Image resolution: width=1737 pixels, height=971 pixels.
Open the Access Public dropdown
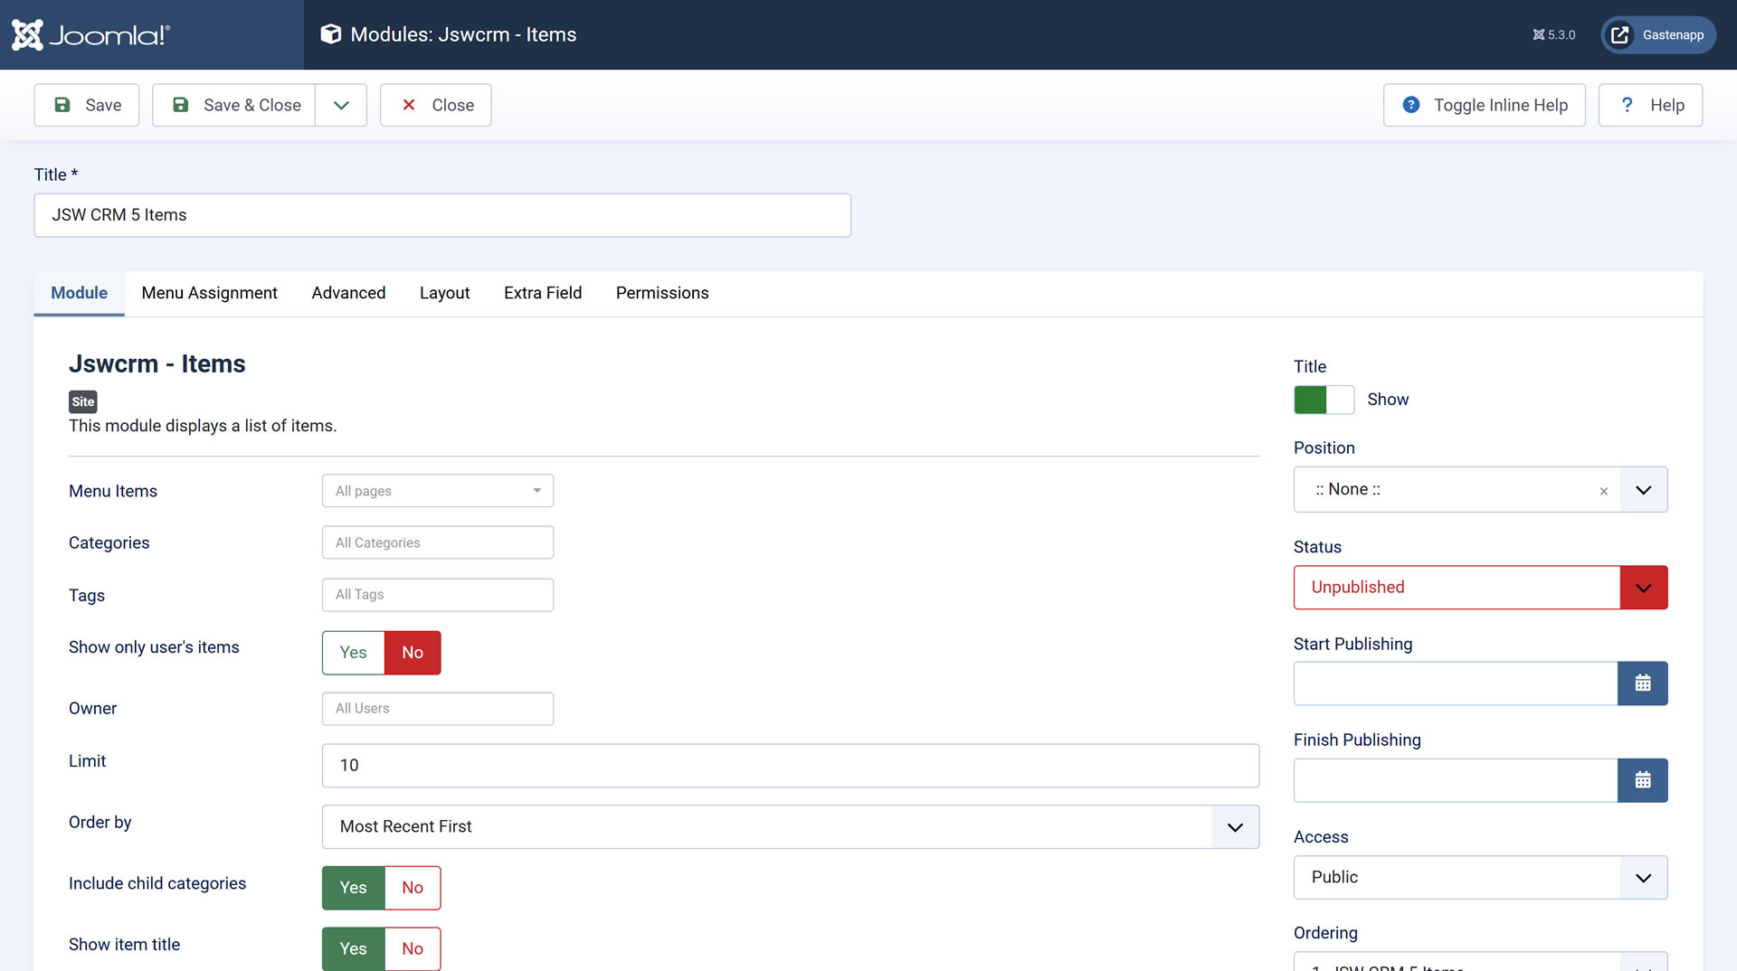(1480, 877)
